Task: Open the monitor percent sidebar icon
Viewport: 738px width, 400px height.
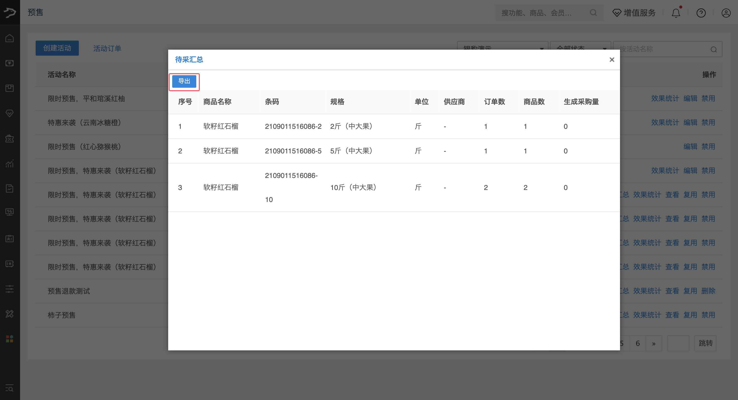Action: [10, 212]
